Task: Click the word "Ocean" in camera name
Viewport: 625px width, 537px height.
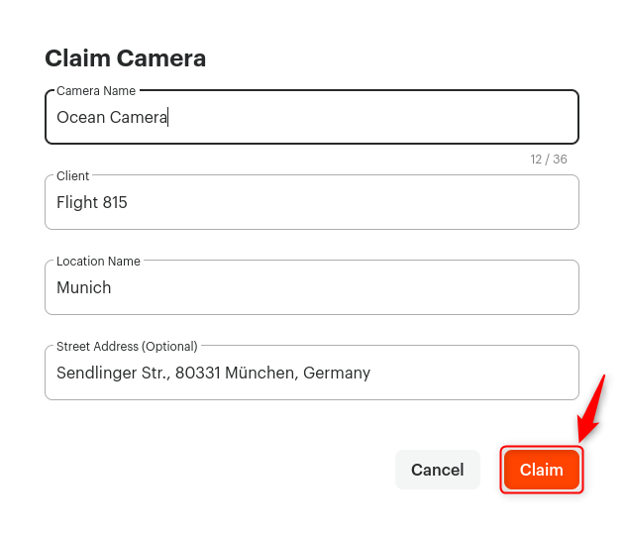Action: click(x=81, y=117)
